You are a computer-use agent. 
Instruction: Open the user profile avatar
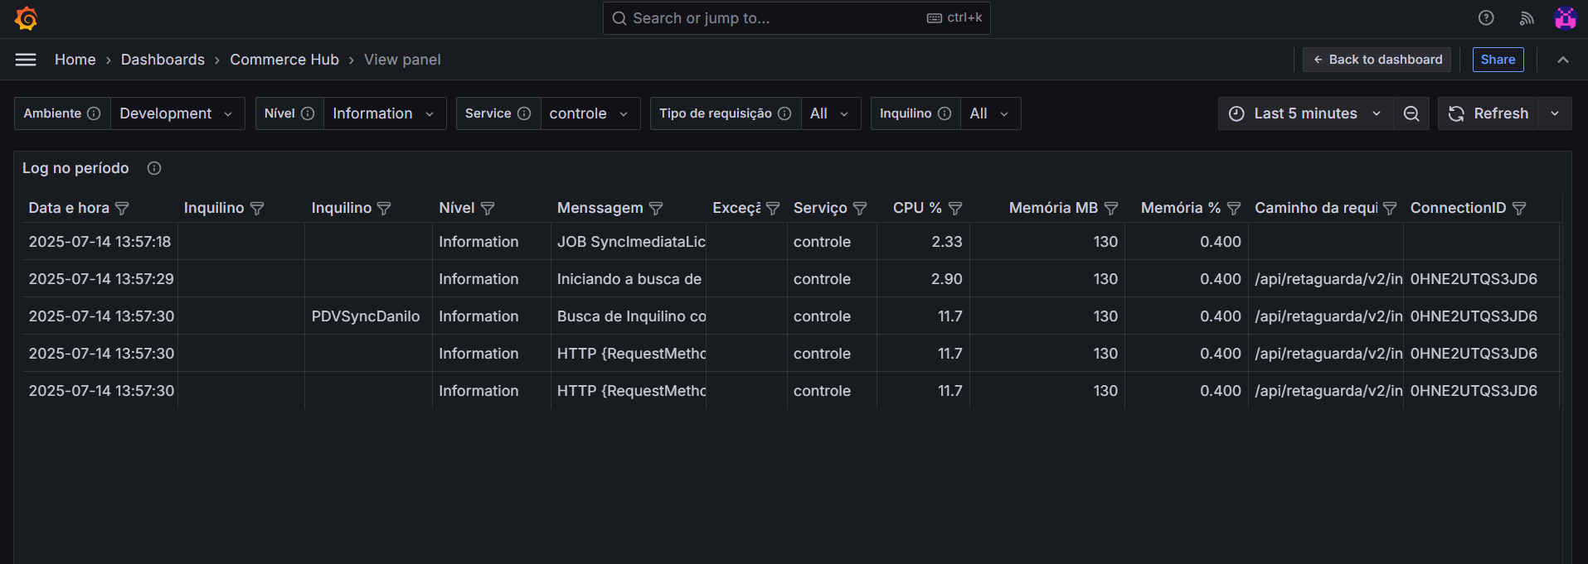[1565, 18]
